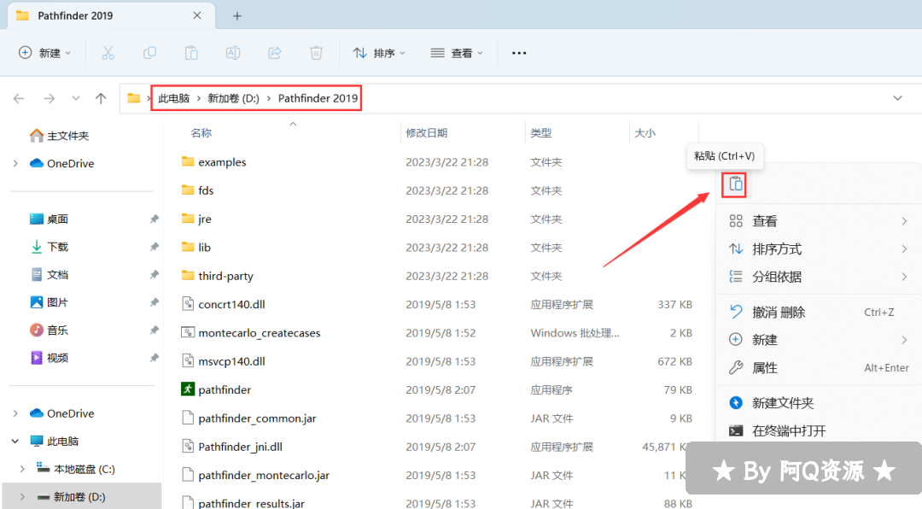Click the paste icon in context menu
922x509 pixels.
(x=735, y=184)
